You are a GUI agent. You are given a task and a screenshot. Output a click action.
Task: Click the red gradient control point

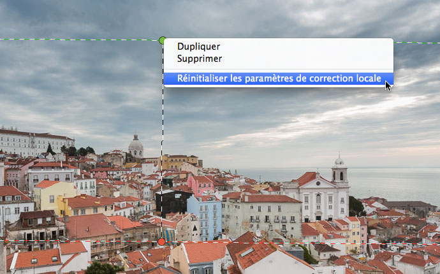(x=161, y=242)
